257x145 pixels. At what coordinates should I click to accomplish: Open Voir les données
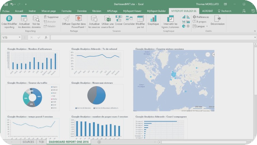click(36, 18)
